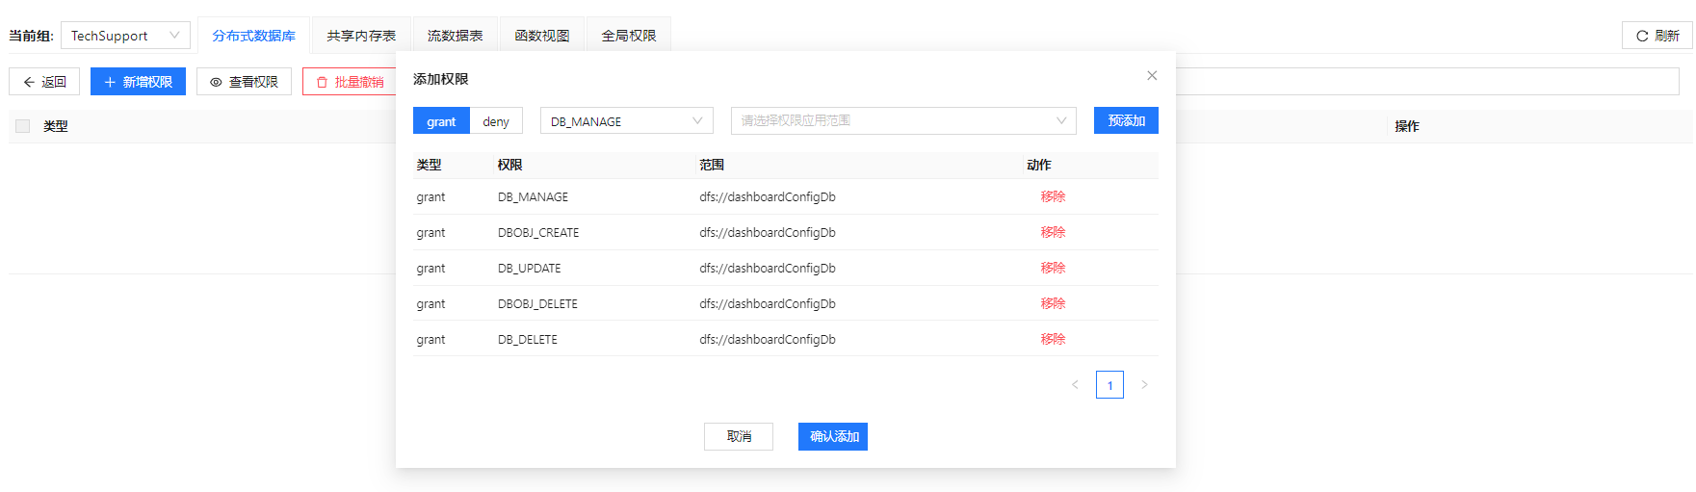Click the 批量撤销 trash button
This screenshot has height=492, width=1696.
coord(350,82)
